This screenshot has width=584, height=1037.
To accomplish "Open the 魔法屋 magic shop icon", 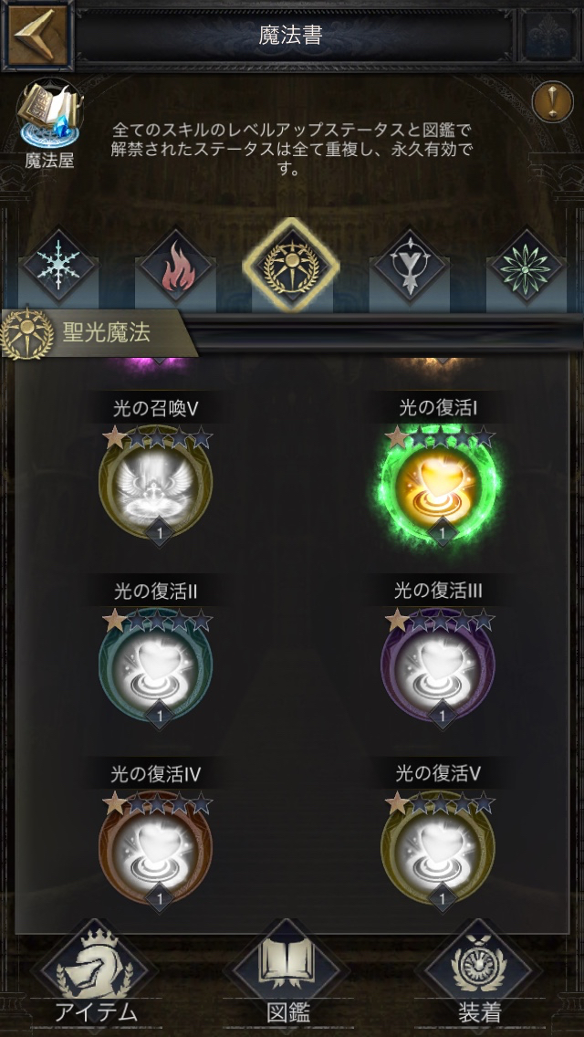I will point(49,123).
